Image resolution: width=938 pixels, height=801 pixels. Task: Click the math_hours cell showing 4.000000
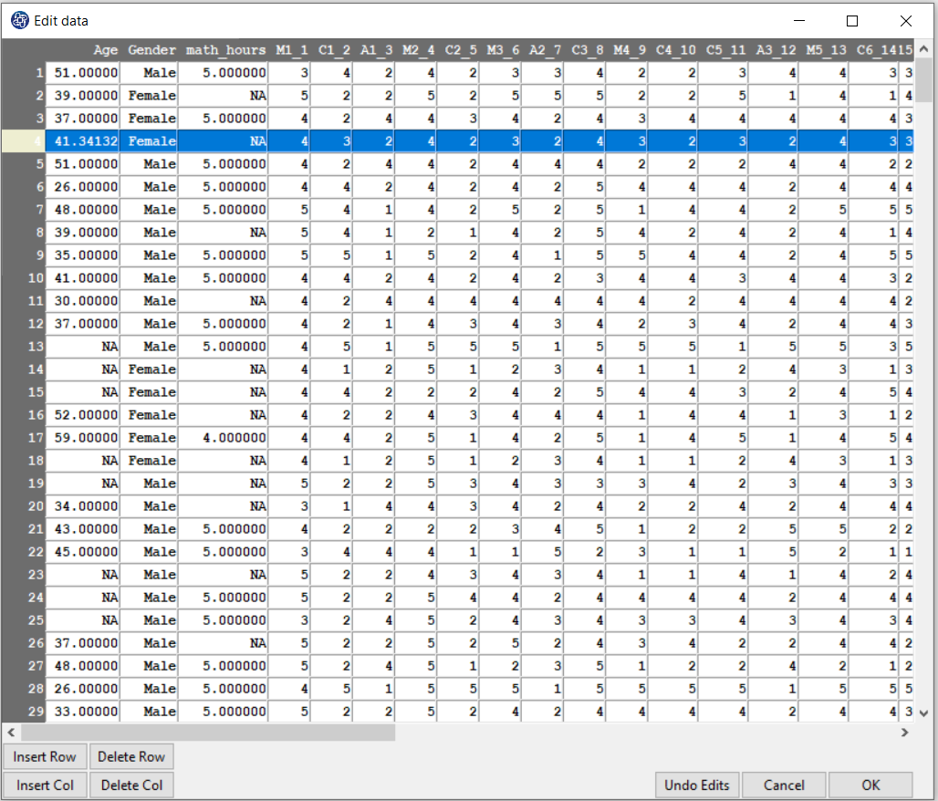click(223, 438)
